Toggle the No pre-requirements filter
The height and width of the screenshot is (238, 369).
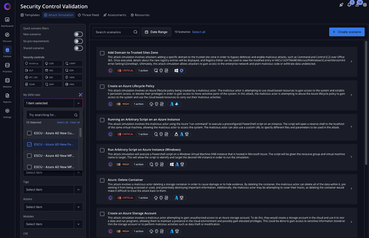[x=79, y=41]
